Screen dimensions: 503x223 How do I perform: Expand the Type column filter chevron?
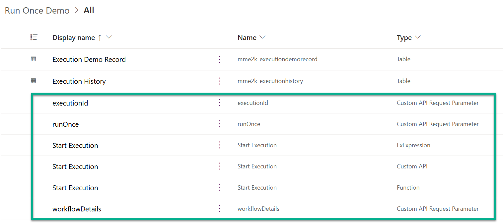pyautogui.click(x=418, y=37)
